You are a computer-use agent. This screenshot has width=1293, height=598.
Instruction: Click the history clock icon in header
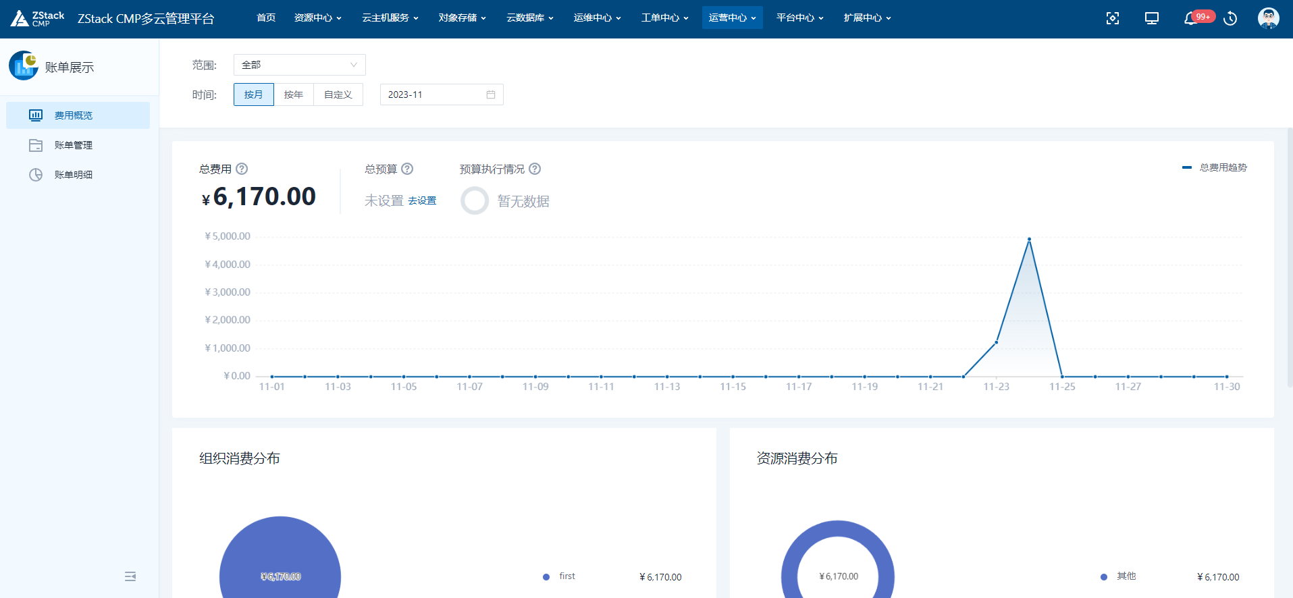click(1230, 18)
